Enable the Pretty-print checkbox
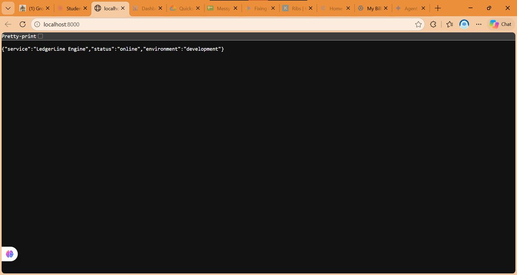The width and height of the screenshot is (517, 275). click(40, 36)
